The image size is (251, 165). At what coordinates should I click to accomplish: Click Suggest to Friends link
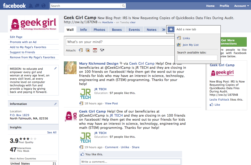[x=22, y=52]
